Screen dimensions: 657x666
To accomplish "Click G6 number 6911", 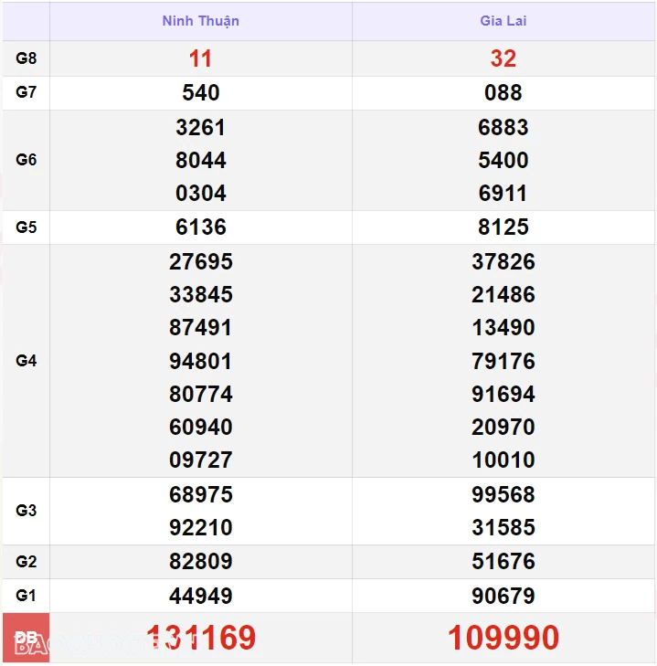I will tap(503, 193).
